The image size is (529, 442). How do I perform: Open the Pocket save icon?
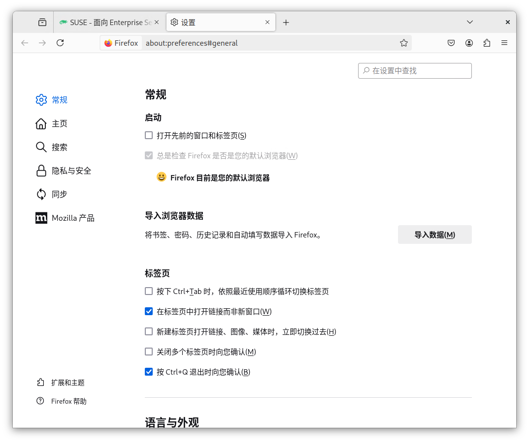coord(451,43)
